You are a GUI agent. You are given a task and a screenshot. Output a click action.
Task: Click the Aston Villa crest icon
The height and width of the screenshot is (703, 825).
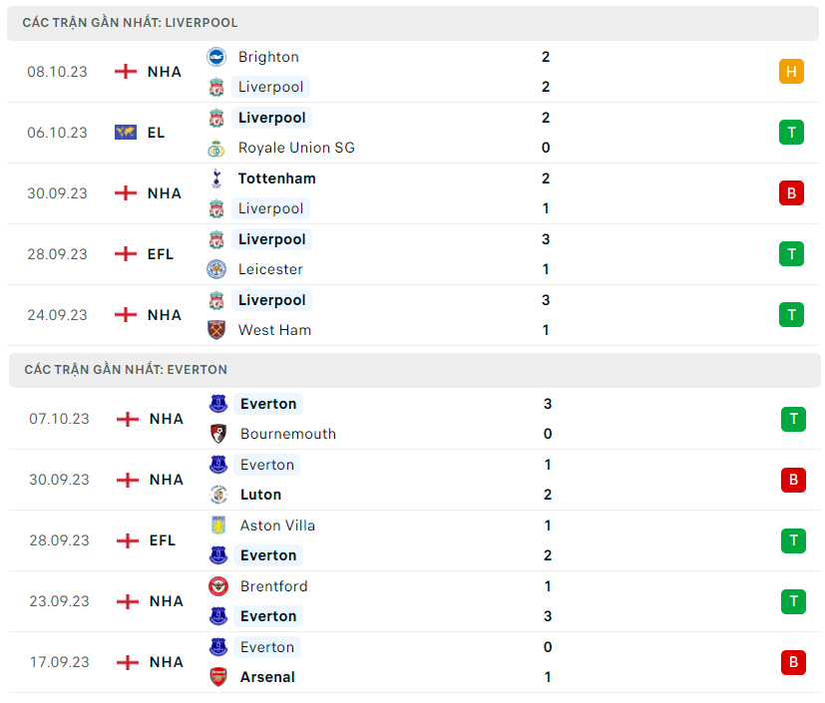pyautogui.click(x=218, y=526)
